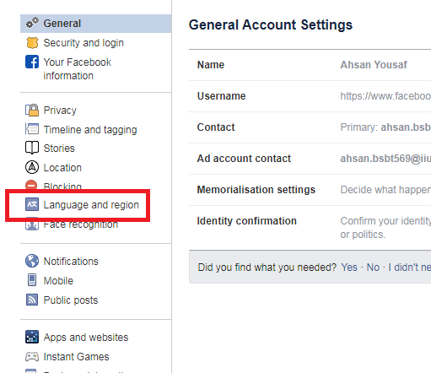Click the Language and region icon
The image size is (431, 373).
(32, 204)
